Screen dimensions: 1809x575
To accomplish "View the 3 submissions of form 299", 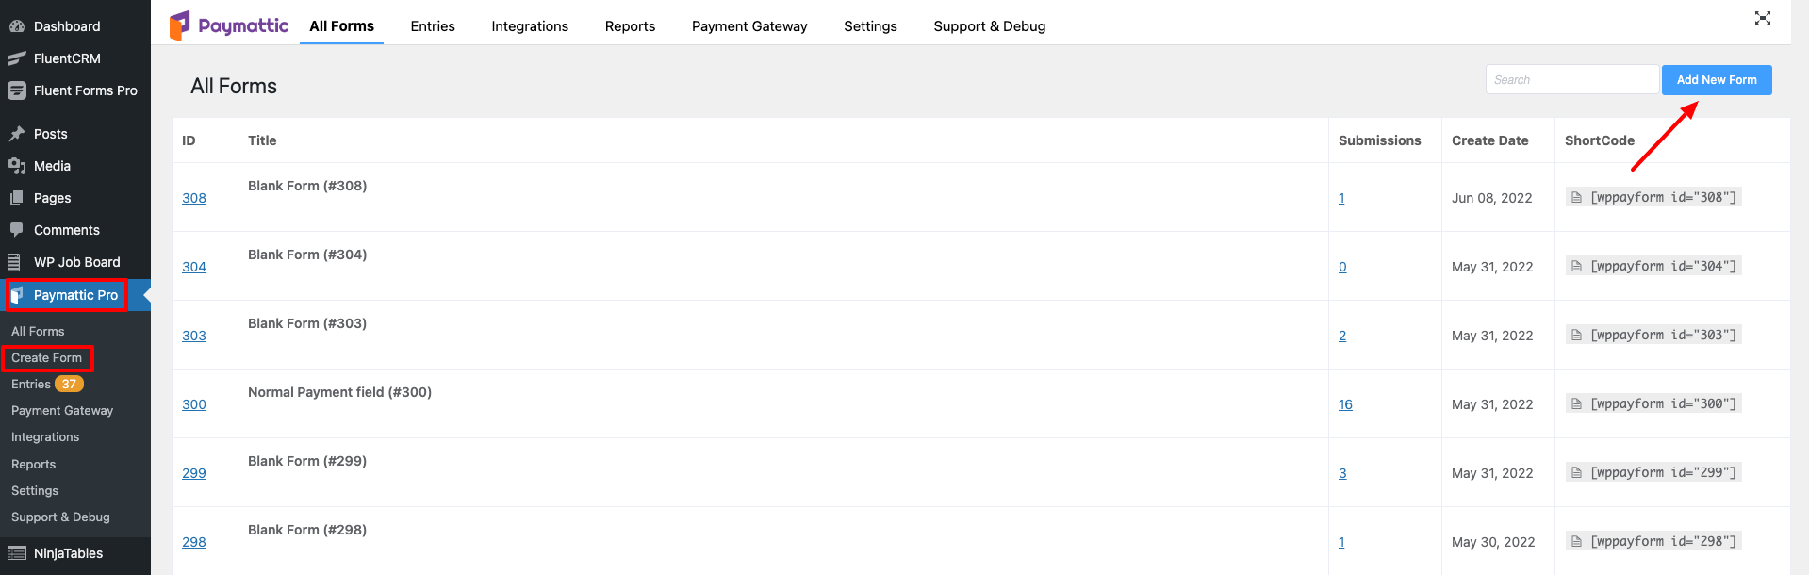I will click(x=1342, y=473).
